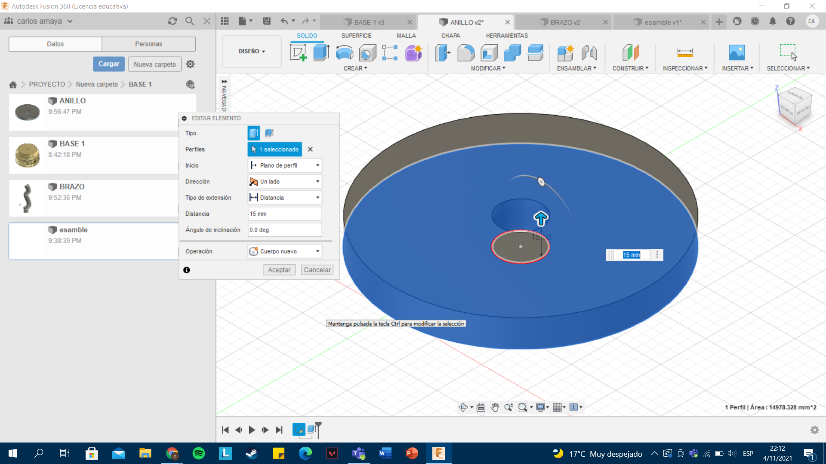
Task: Select the Joint tool icon
Action: pyautogui.click(x=589, y=53)
